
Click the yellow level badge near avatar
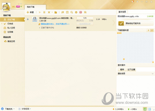click(14, 7)
